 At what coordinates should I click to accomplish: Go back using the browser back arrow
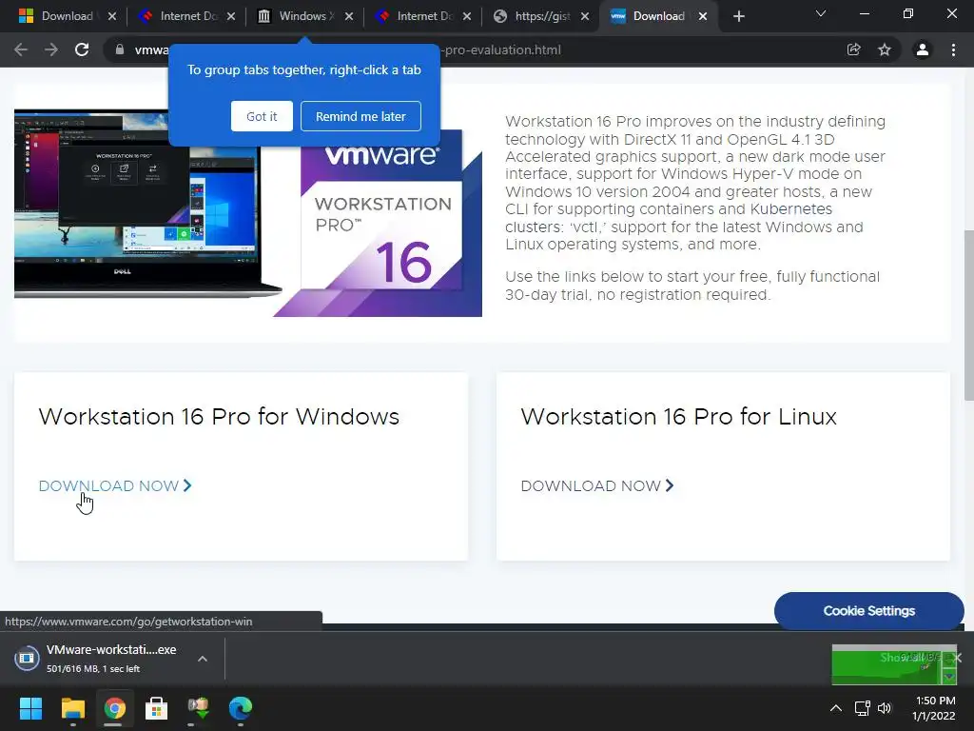point(21,49)
